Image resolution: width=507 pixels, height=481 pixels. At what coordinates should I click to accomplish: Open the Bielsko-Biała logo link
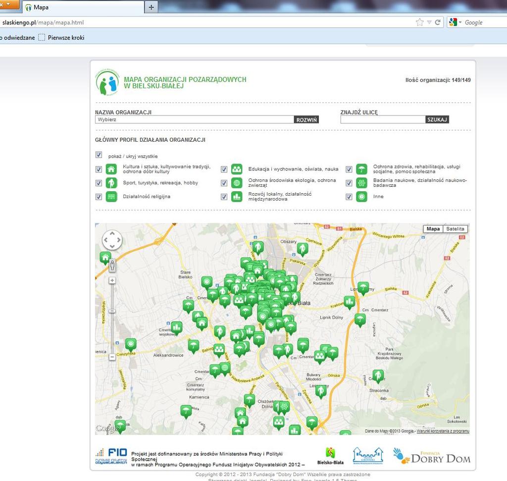click(x=330, y=456)
